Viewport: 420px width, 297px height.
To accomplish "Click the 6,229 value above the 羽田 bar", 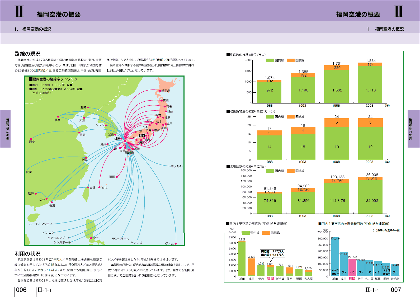I will [242, 239].
